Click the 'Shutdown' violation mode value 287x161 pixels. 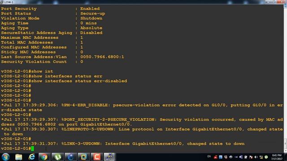(91, 18)
